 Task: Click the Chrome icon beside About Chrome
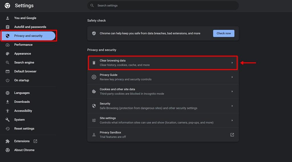point(7,150)
